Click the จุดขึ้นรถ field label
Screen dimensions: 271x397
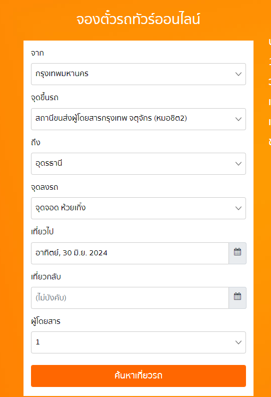click(44, 98)
